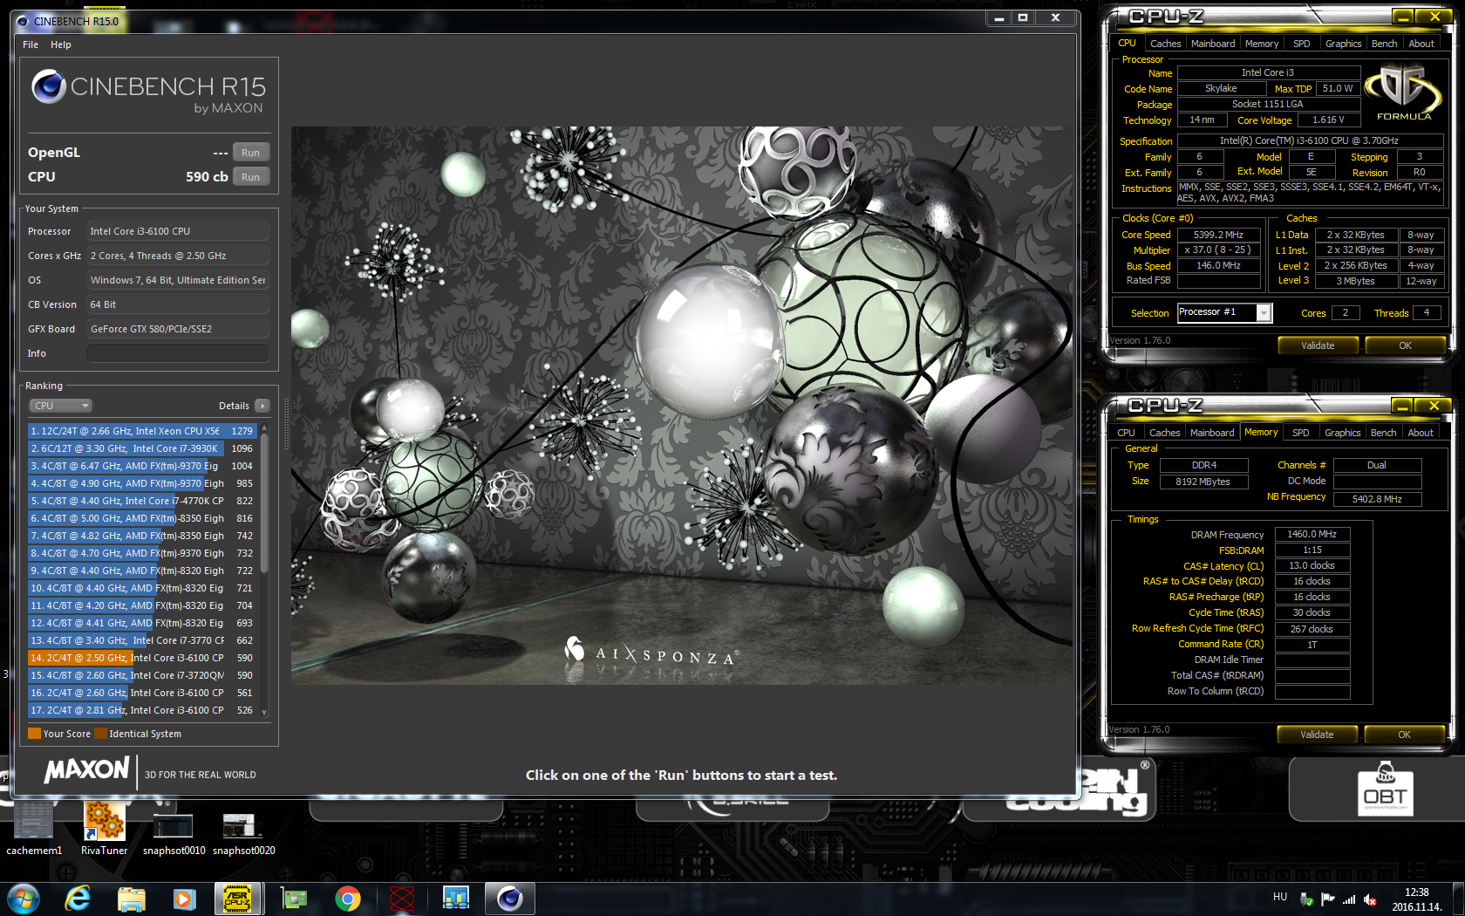The width and height of the screenshot is (1465, 916).
Task: Open the red atom taskbar icon
Action: coord(402,898)
